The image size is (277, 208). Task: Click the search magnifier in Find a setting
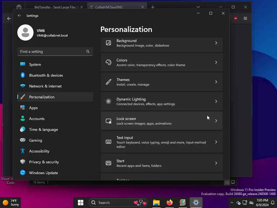pyautogui.click(x=88, y=51)
